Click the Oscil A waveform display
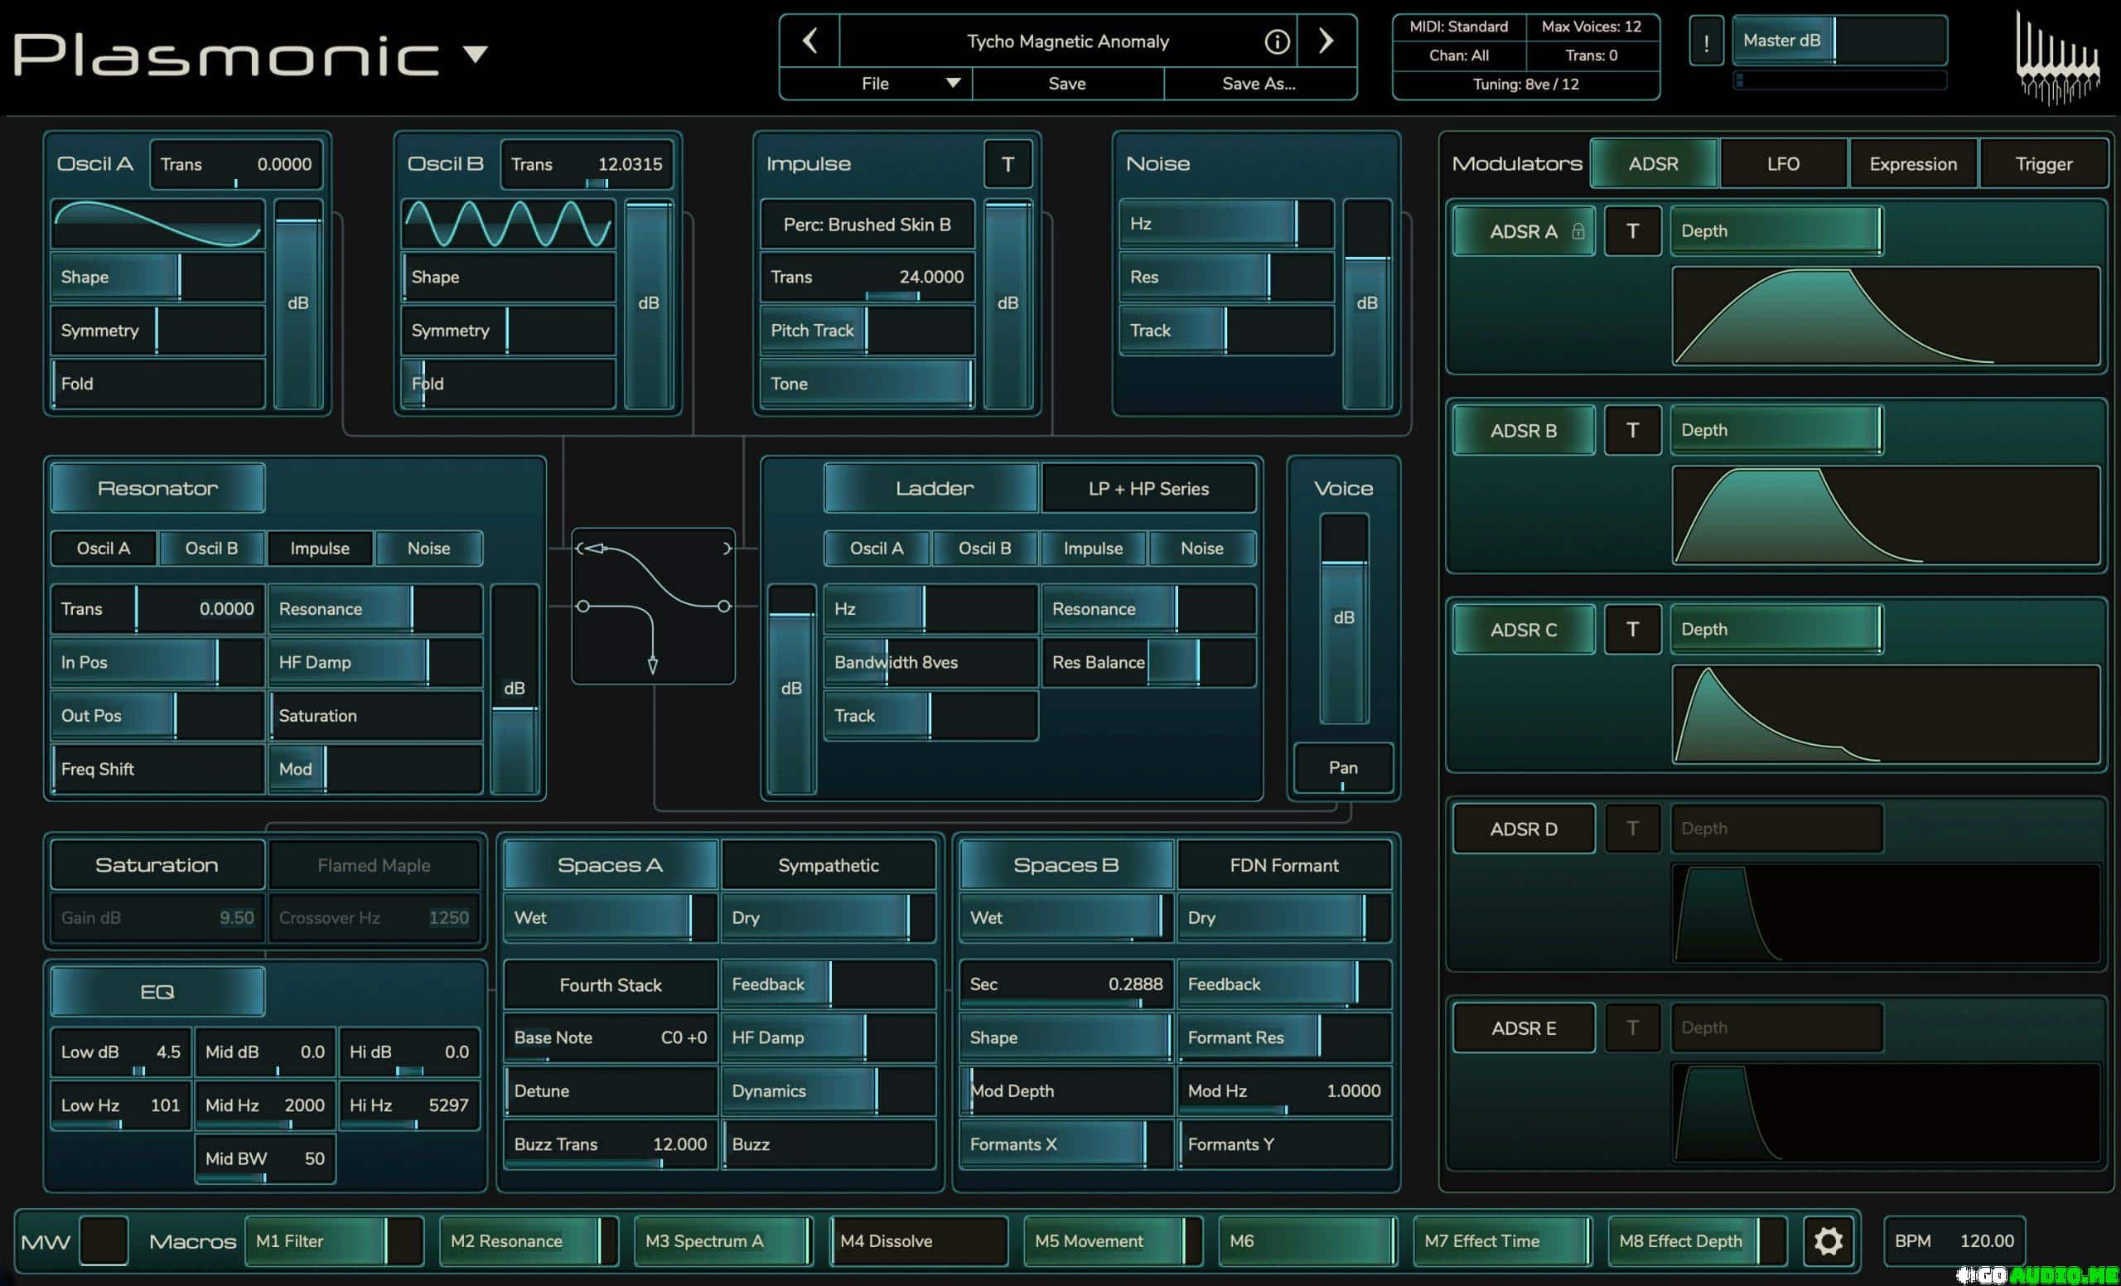Image resolution: width=2121 pixels, height=1286 pixels. [x=157, y=224]
